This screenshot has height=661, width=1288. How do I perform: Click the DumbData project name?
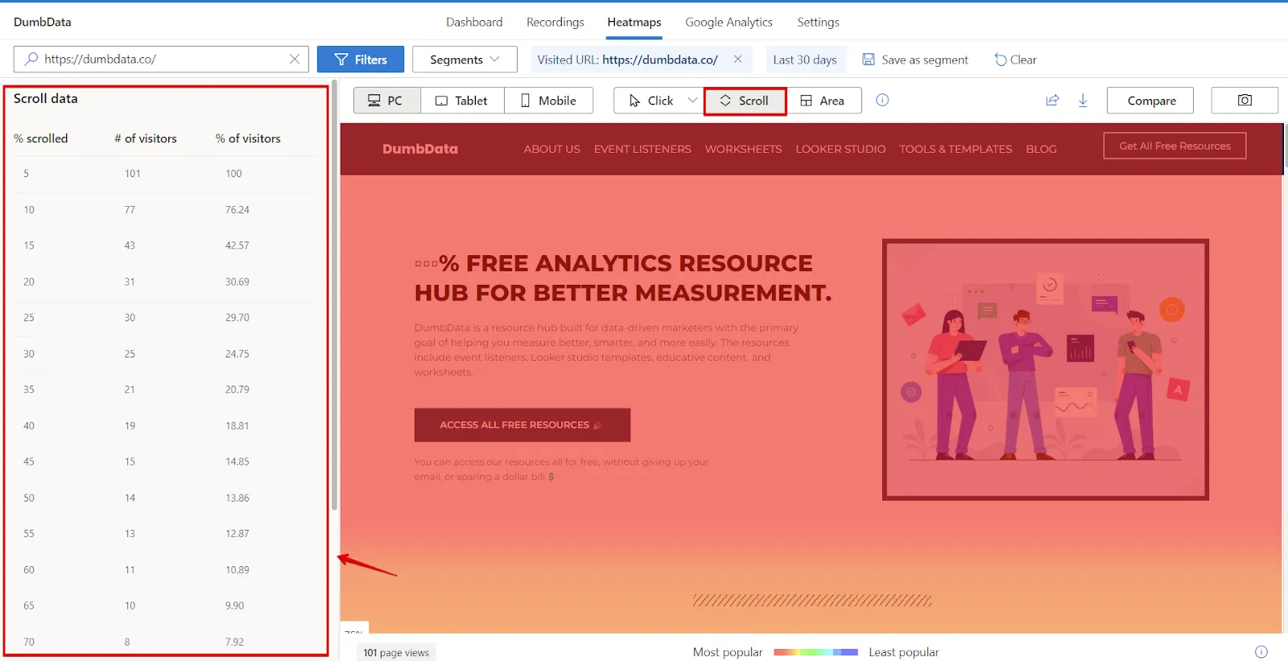[x=43, y=22]
